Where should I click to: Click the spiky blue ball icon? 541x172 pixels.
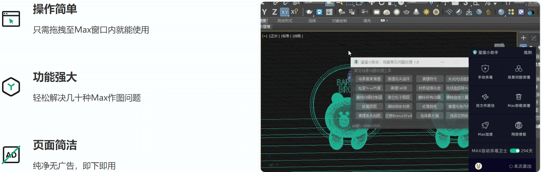[x=479, y=12]
